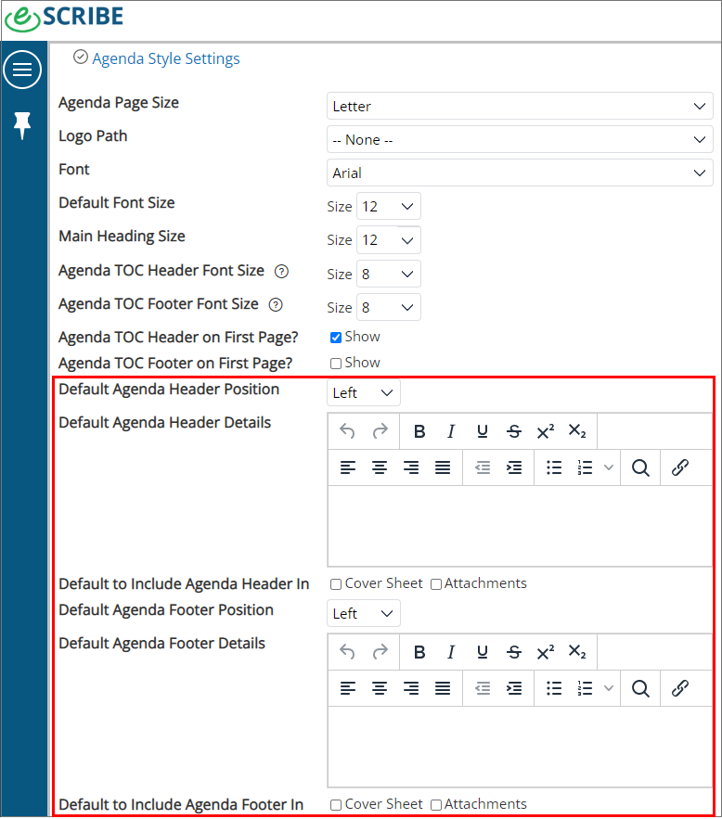Open the Logo Path dropdown
Screen dimensions: 722x819
pyautogui.click(x=520, y=139)
